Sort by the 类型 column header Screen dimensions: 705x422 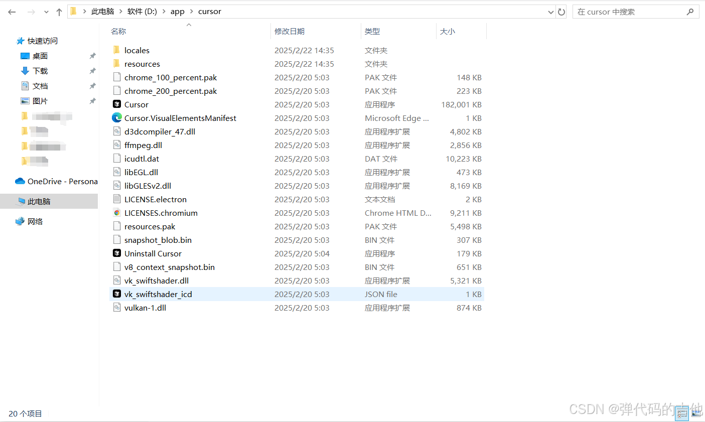tap(372, 31)
